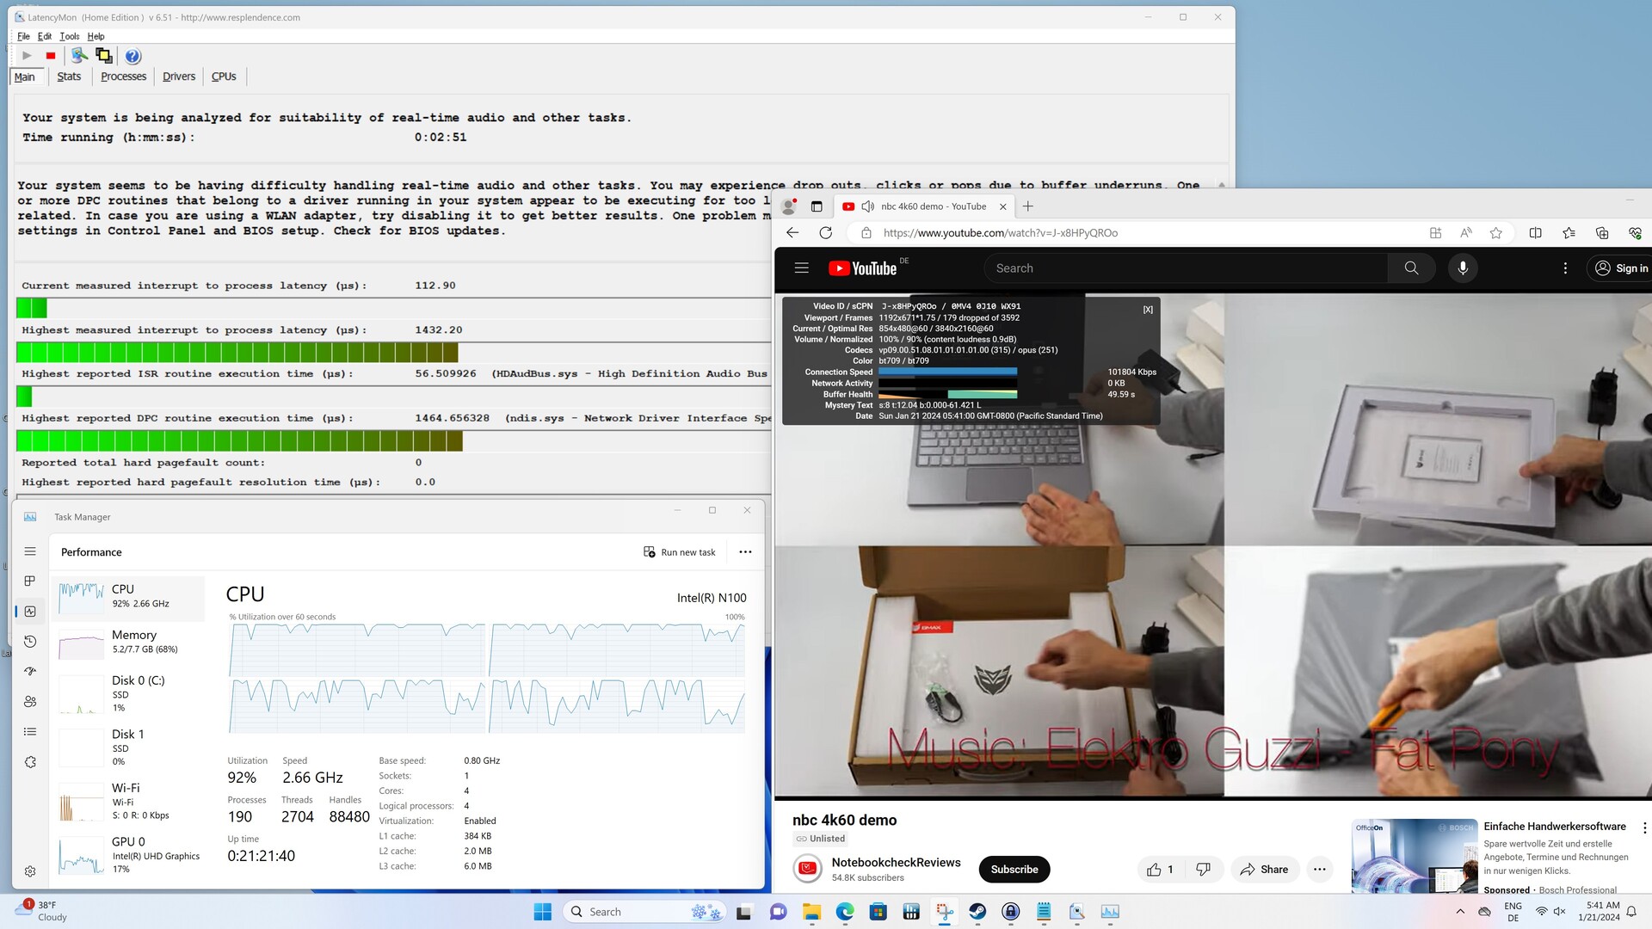Switch to the Stats tab in LatencyMon
Screen dimensions: 1652x929
tap(69, 77)
